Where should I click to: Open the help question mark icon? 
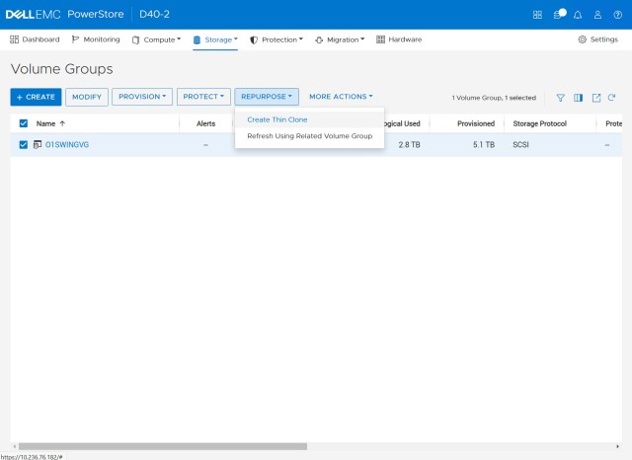click(617, 15)
